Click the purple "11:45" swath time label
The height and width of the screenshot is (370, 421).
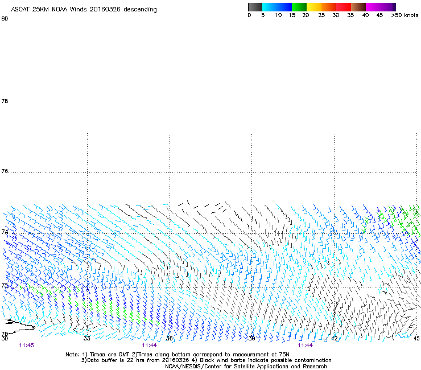(26, 346)
